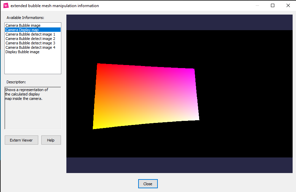Minimize the bubble mesh information window
Viewport: 296px width, 192px height.
point(257,5)
